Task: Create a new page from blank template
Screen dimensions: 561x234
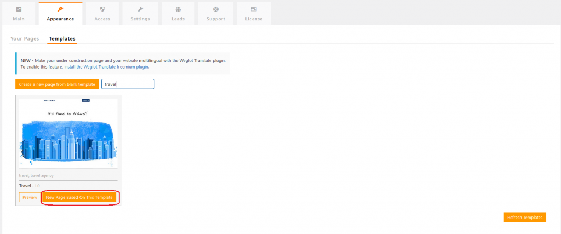Action: pos(57,84)
